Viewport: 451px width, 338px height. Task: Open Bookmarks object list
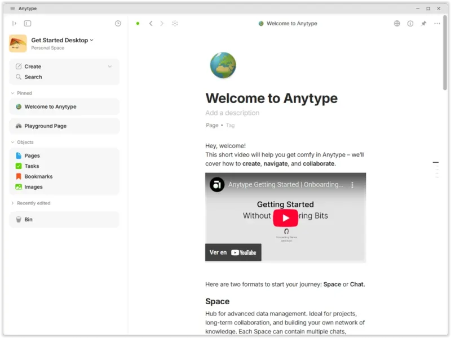point(64,176)
